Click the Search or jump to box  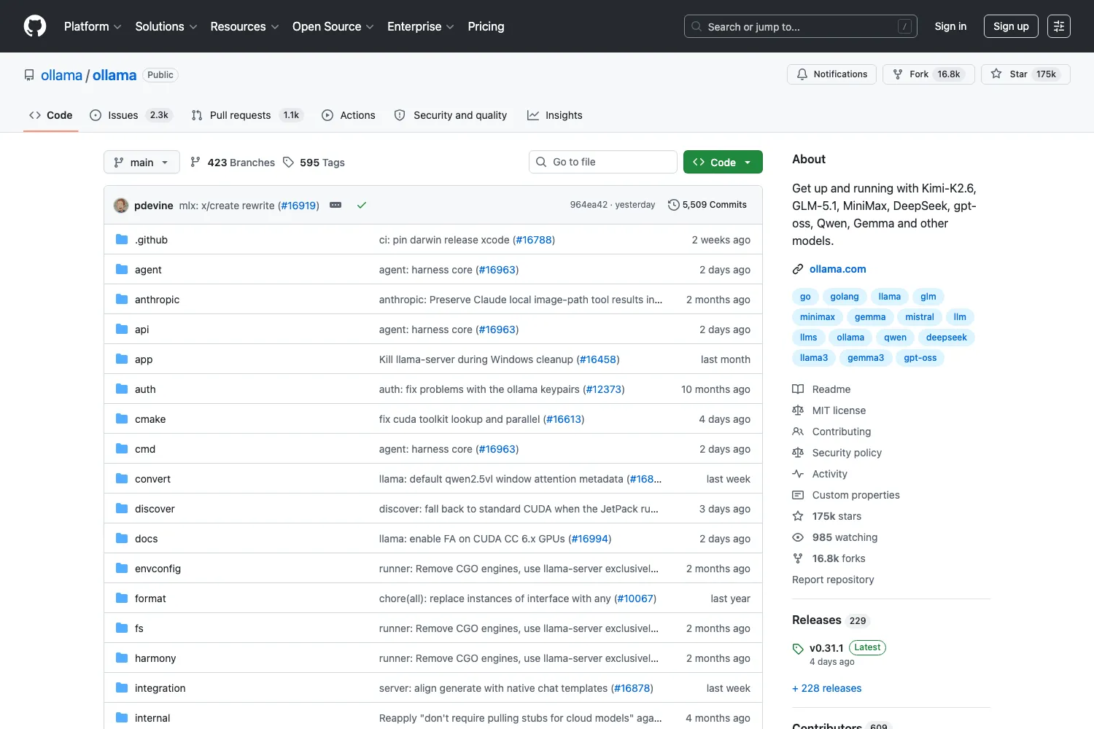801,26
